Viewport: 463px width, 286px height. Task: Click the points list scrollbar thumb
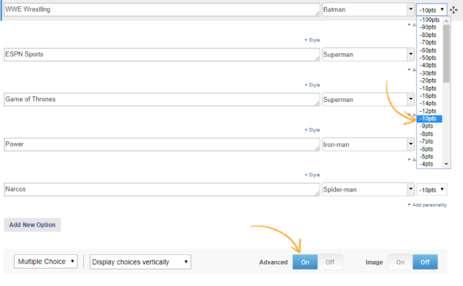(x=446, y=54)
